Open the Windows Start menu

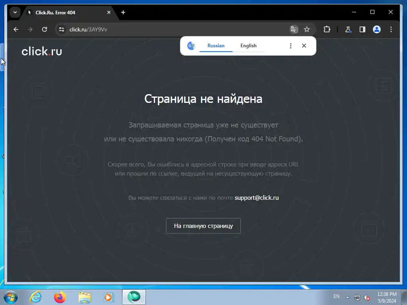click(11, 297)
